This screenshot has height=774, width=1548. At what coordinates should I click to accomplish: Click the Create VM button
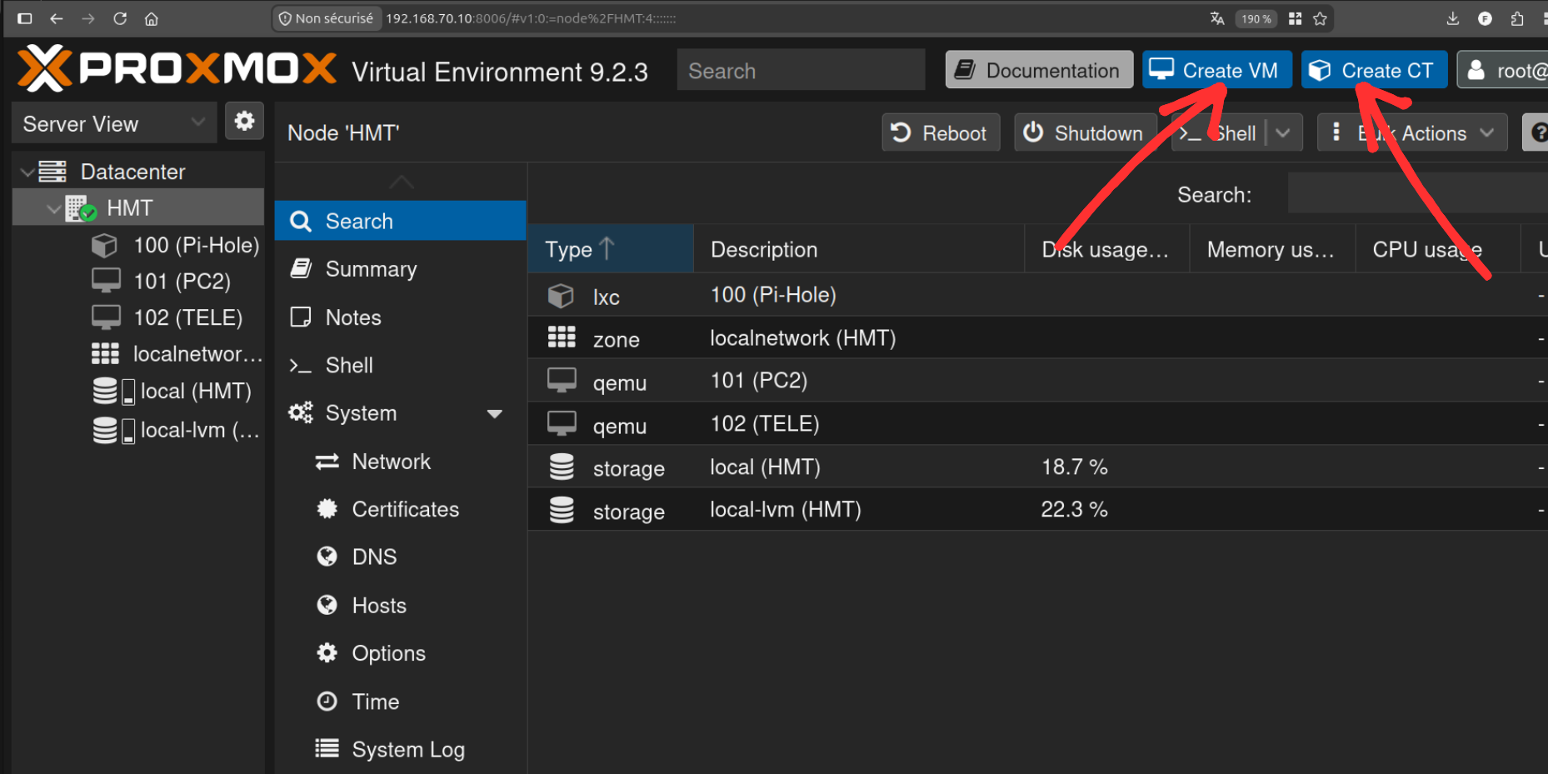(1216, 70)
